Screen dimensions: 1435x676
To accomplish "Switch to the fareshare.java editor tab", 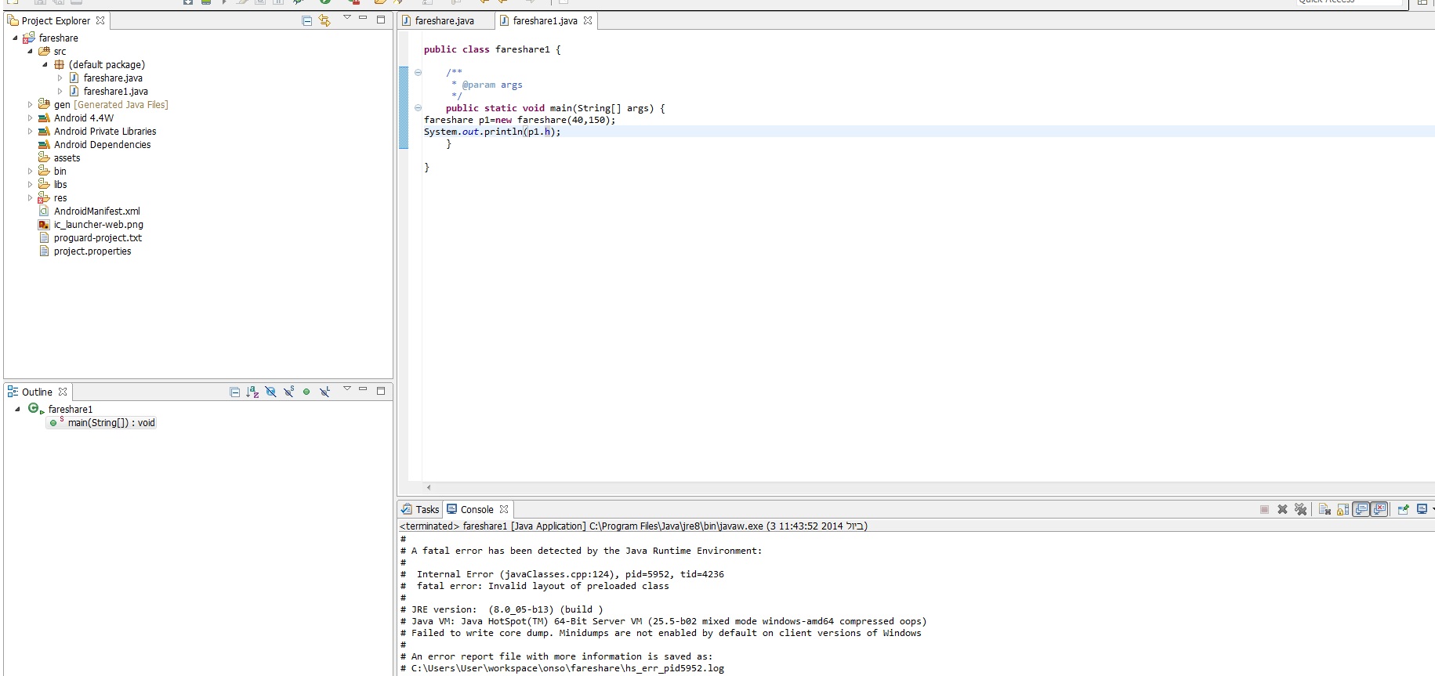I will click(x=444, y=21).
